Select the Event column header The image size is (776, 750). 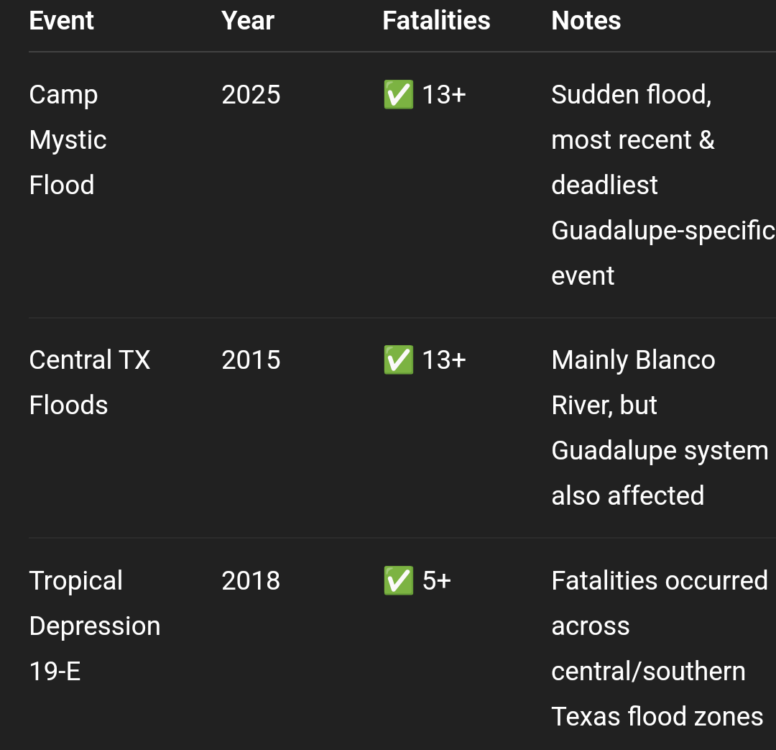tap(61, 21)
